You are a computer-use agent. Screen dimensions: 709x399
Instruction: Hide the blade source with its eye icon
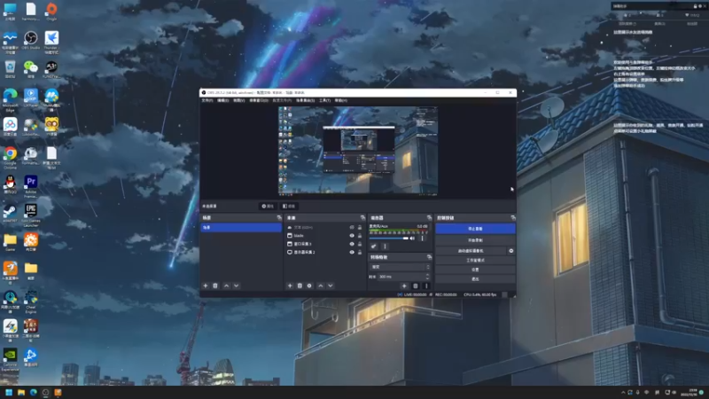[352, 236]
